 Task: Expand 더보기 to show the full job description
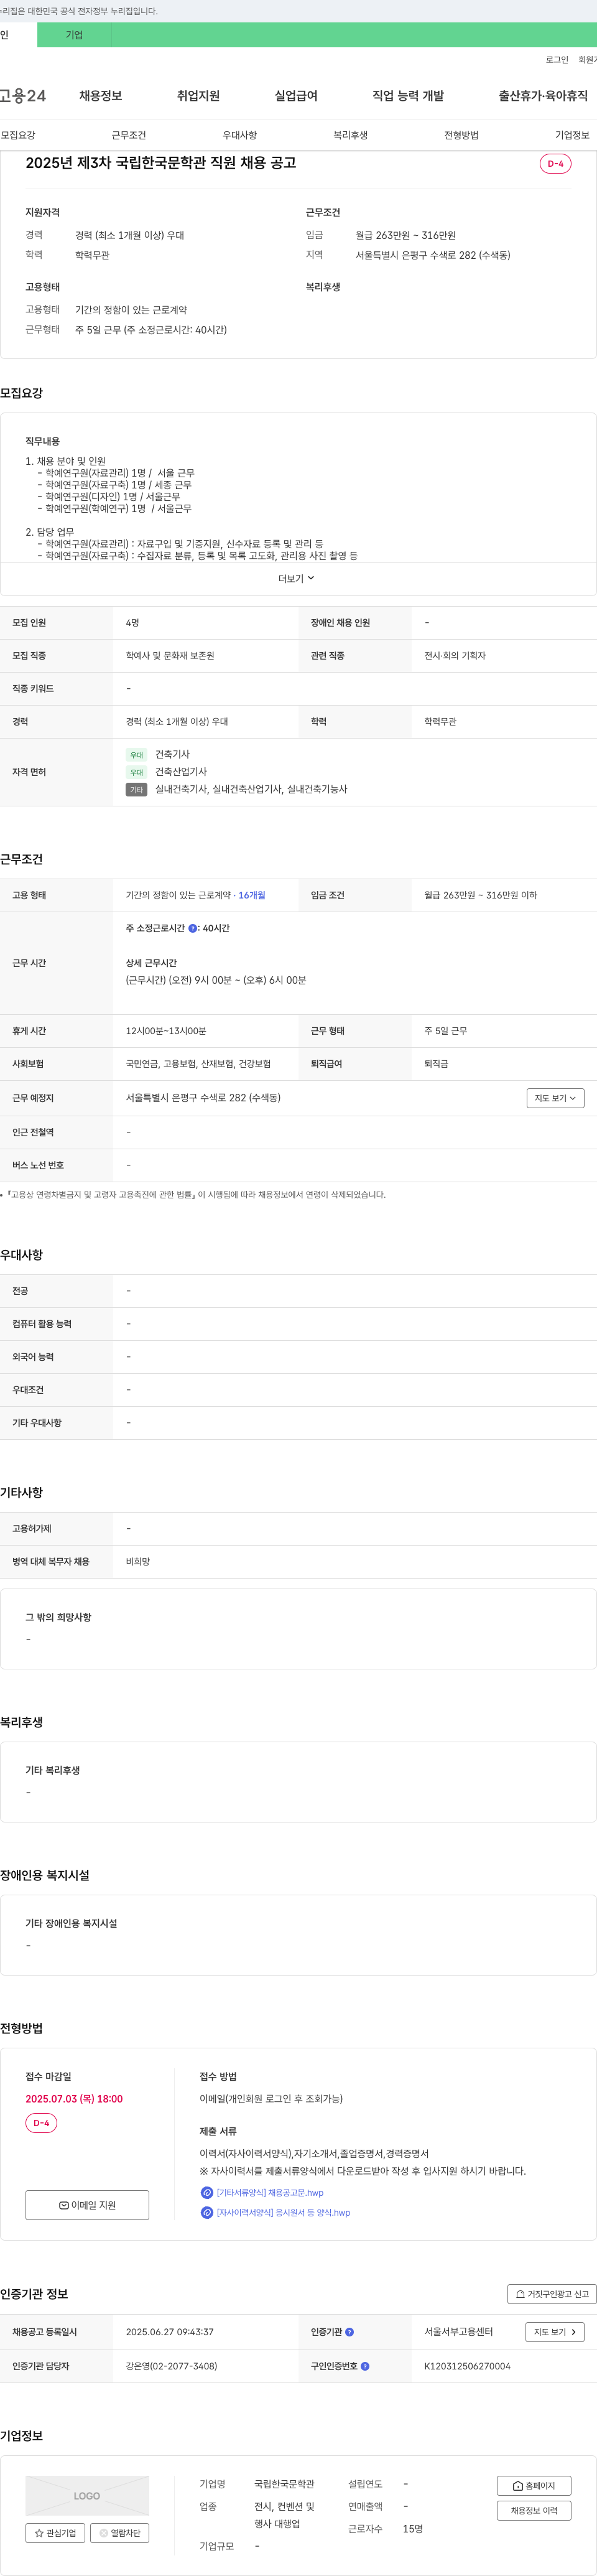(x=297, y=578)
